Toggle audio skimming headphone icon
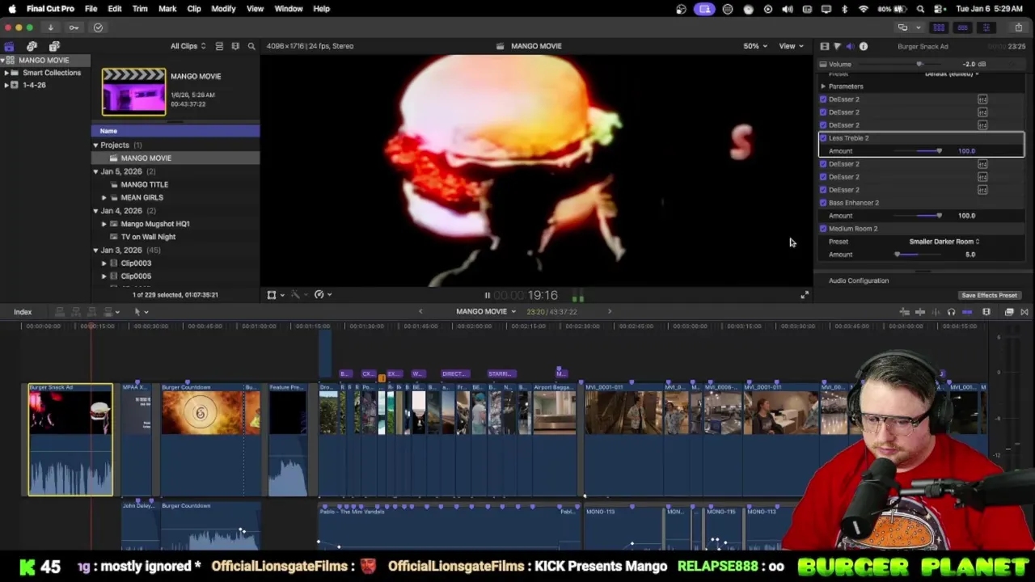 [951, 312]
